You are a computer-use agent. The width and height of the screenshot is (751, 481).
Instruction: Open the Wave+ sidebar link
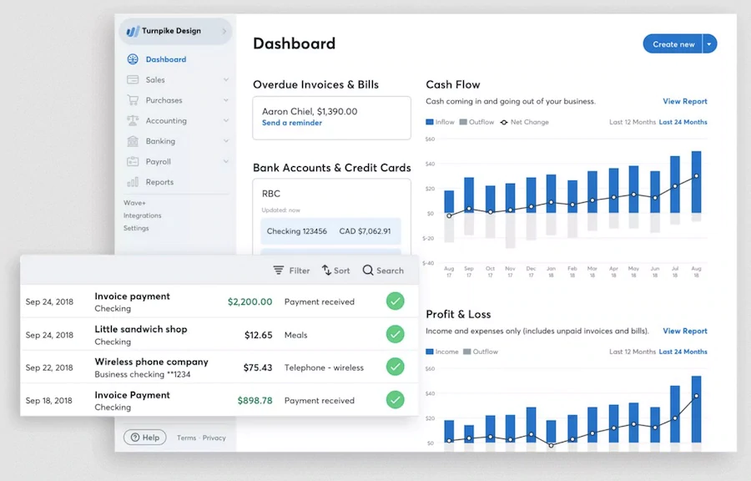134,203
